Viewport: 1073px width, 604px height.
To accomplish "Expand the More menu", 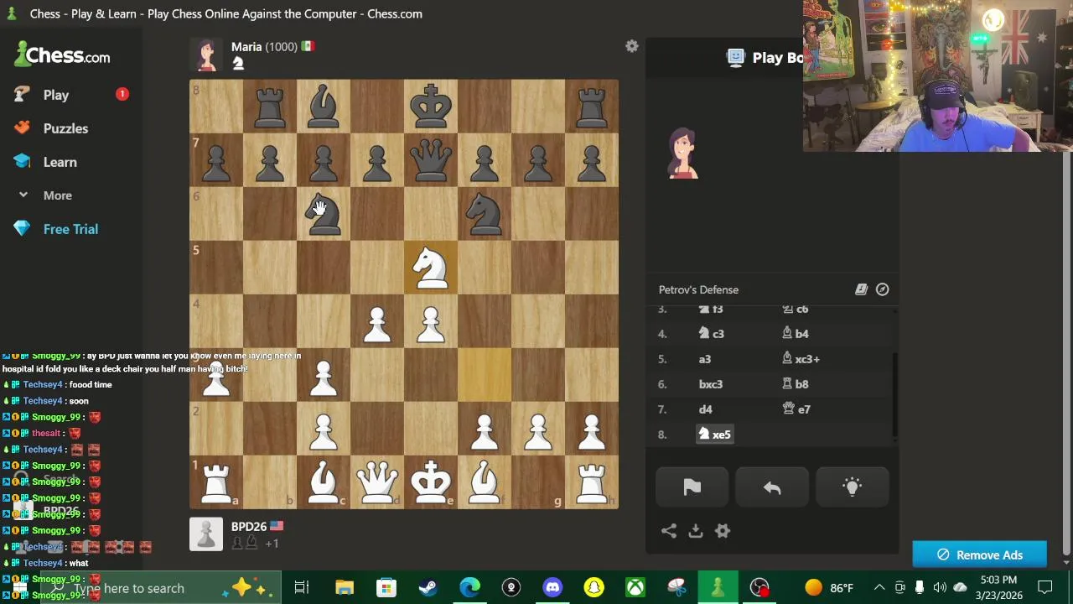I will (x=57, y=195).
